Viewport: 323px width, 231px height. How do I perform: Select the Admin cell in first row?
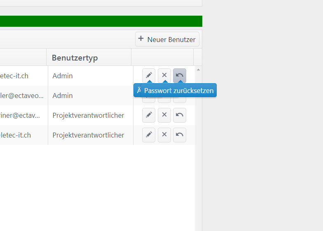coord(63,76)
